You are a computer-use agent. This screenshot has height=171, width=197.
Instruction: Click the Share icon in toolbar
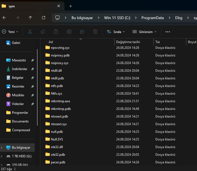pyautogui.click(x=82, y=32)
